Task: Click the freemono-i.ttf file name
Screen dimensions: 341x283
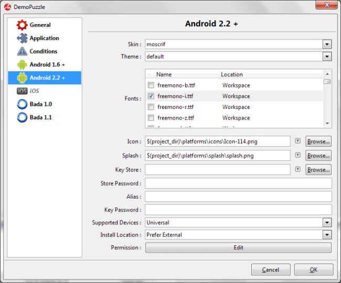Action: coord(175,96)
